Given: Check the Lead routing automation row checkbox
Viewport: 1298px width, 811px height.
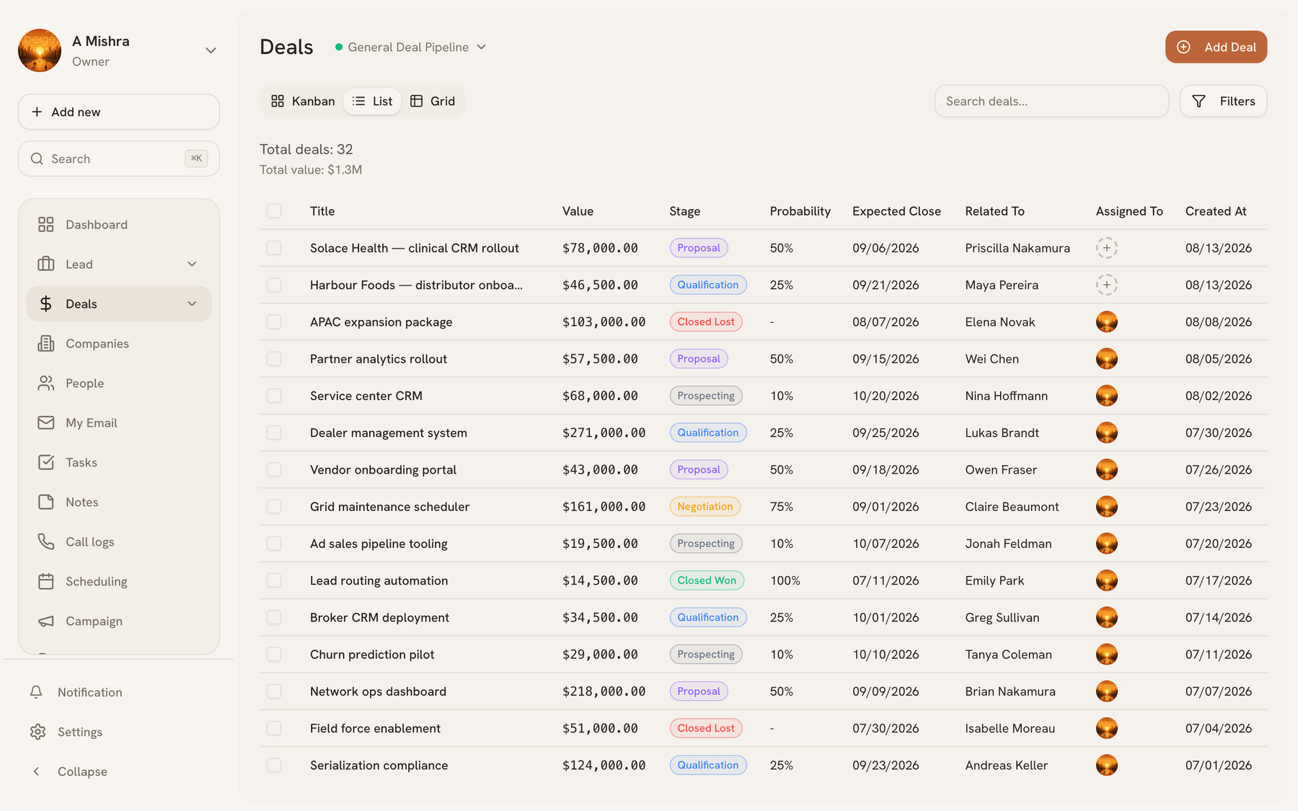Looking at the screenshot, I should coord(274,580).
